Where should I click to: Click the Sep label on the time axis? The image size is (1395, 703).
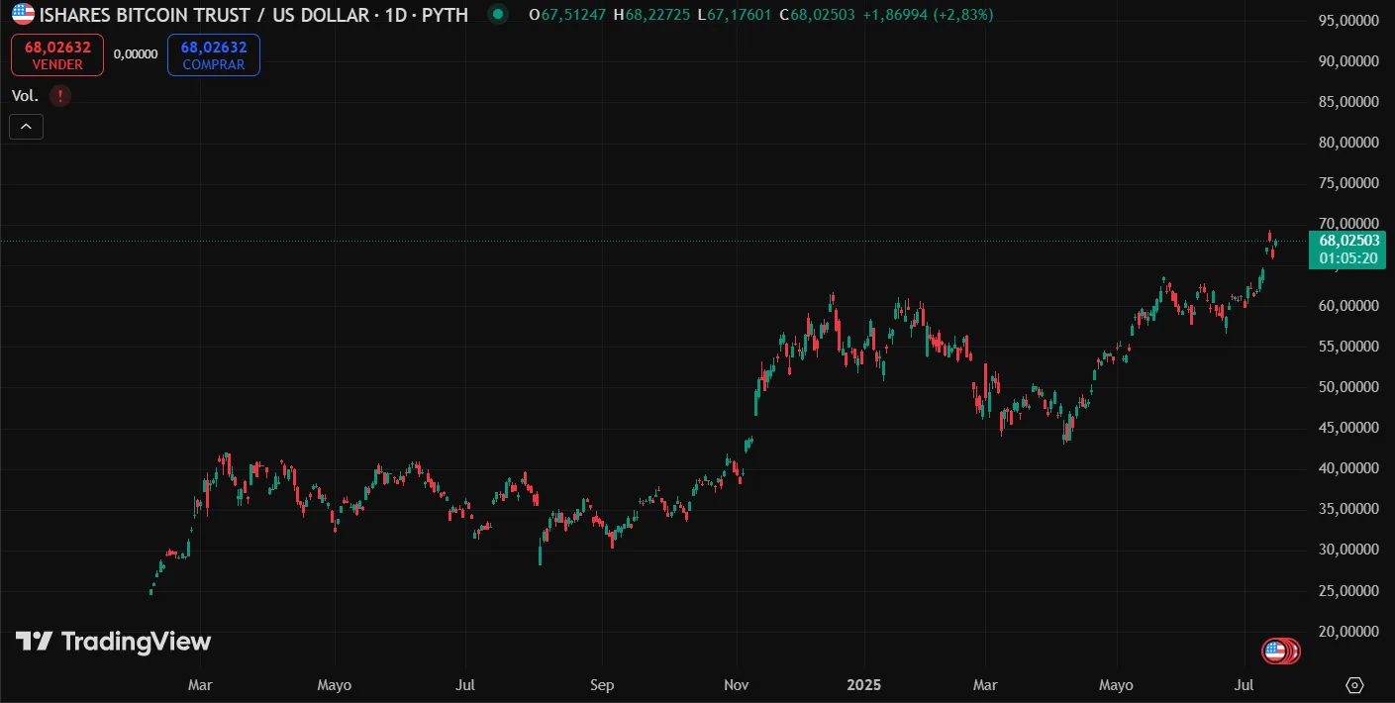tap(601, 685)
